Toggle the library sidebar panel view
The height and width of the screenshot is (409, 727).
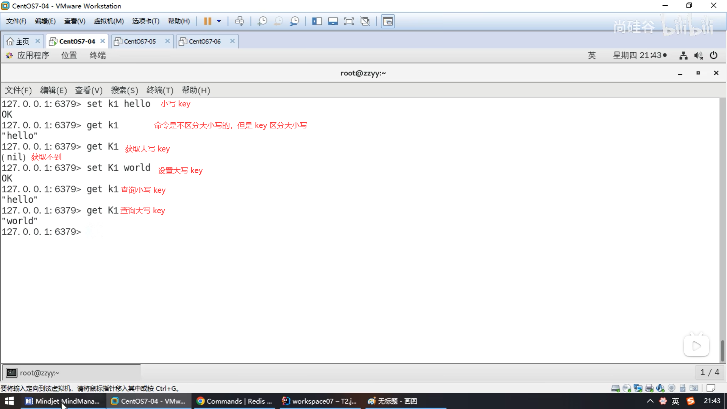click(x=317, y=21)
